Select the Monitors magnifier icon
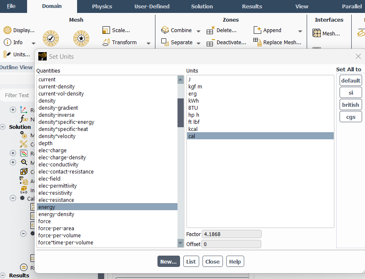 [x=24, y=162]
